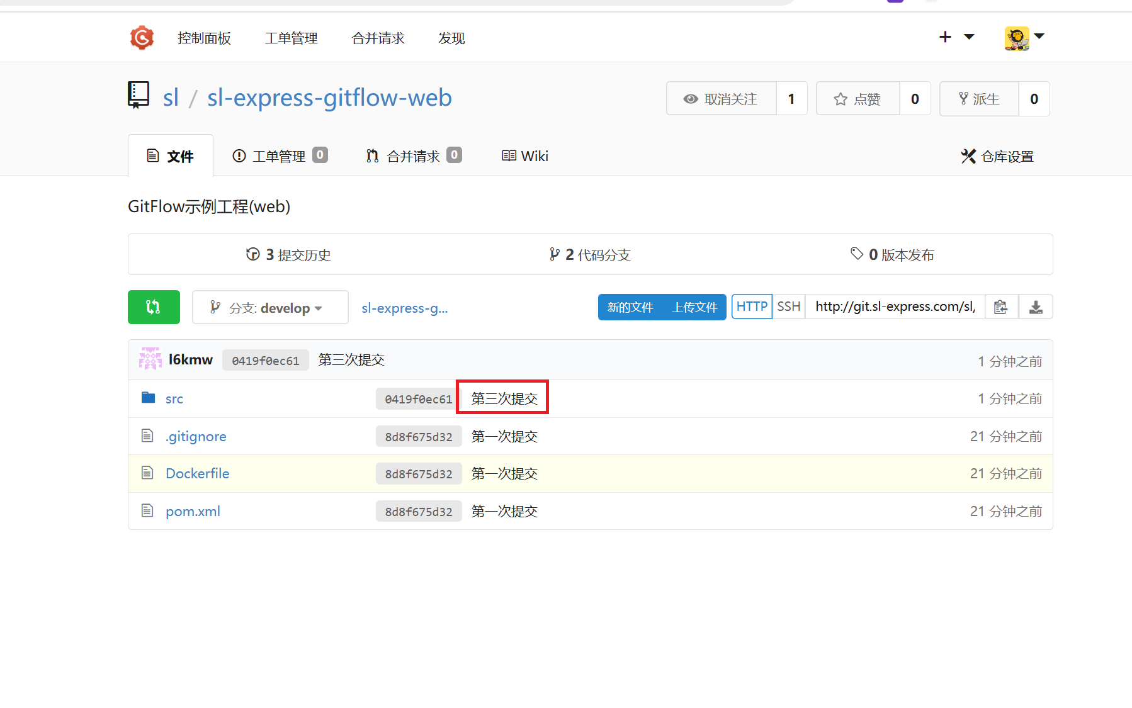View 3 提交历史 commit history

click(288, 255)
